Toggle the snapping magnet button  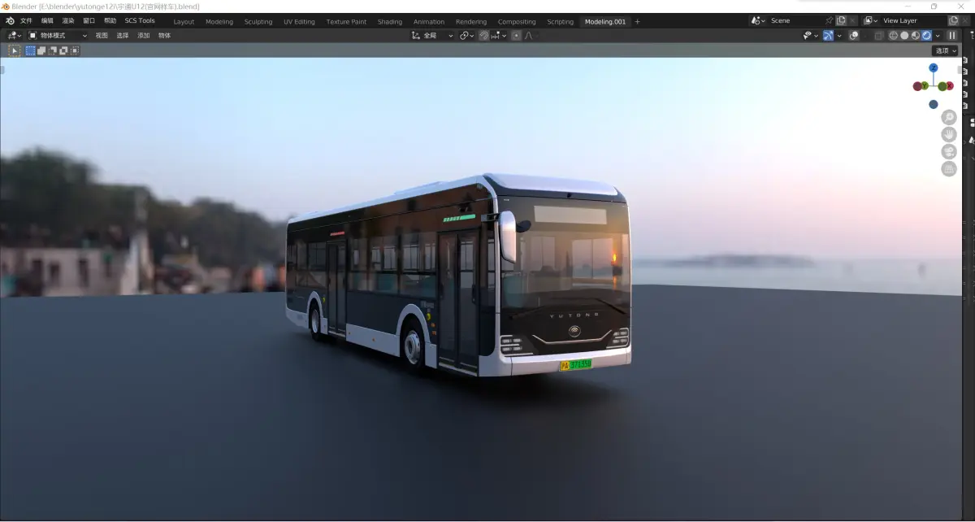click(x=484, y=36)
